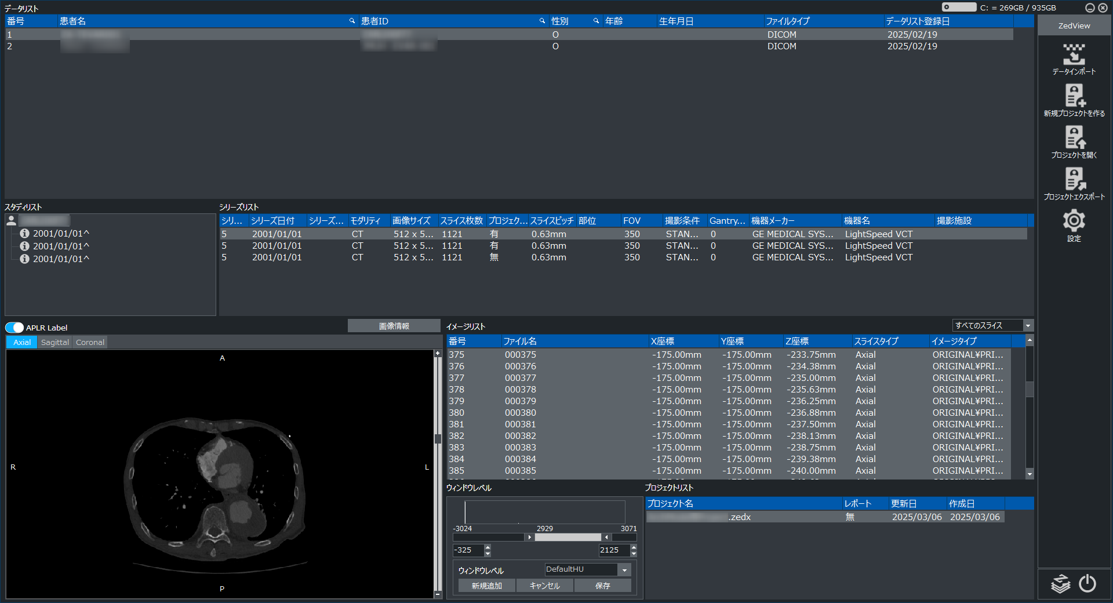Increase the -325 lower value with up arrow
The image size is (1113, 603).
coord(488,547)
